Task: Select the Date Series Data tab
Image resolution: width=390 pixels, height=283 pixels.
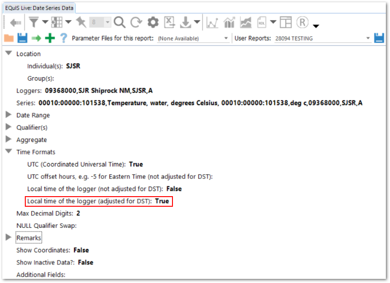Action: [39, 8]
